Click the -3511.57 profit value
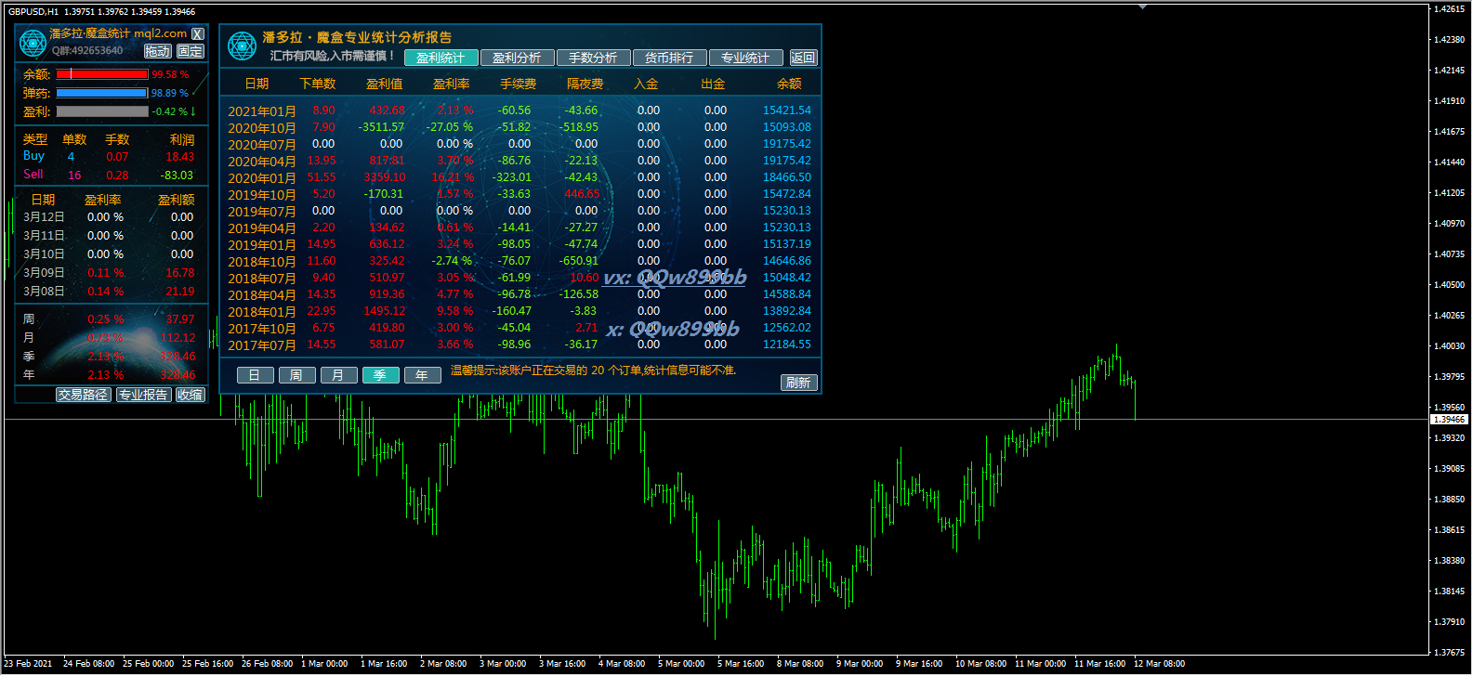 click(382, 127)
